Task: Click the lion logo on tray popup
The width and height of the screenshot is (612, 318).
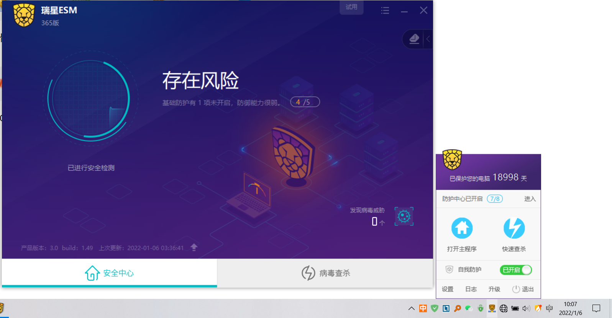Action: (x=452, y=160)
